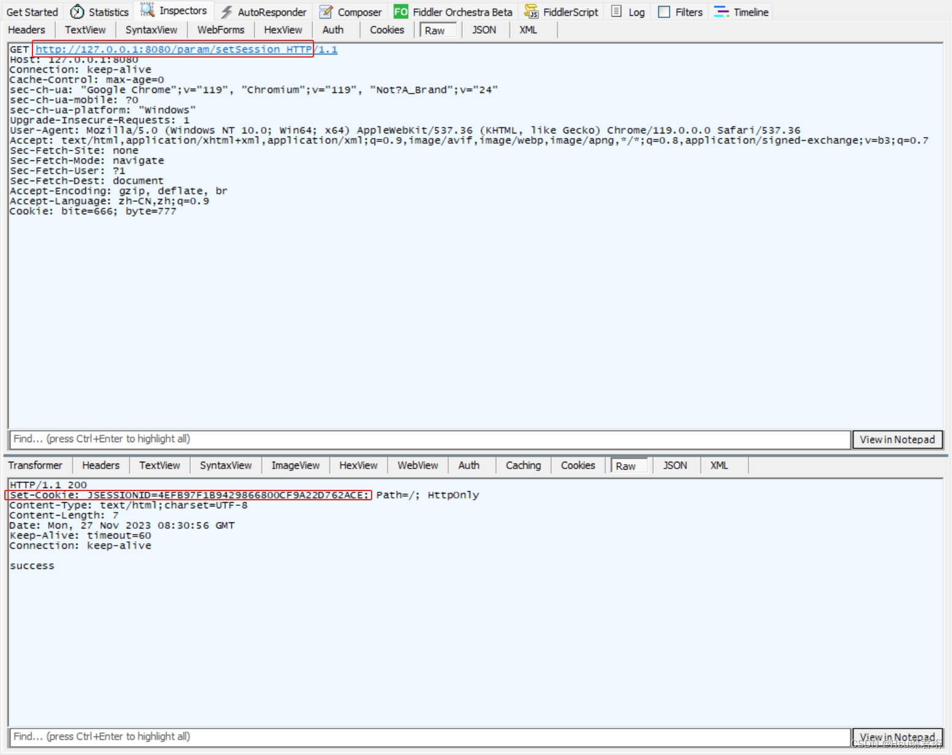Click the green FO Orchestra icon
The width and height of the screenshot is (952, 755).
401,12
